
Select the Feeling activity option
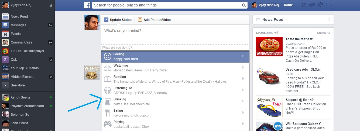tap(175, 56)
